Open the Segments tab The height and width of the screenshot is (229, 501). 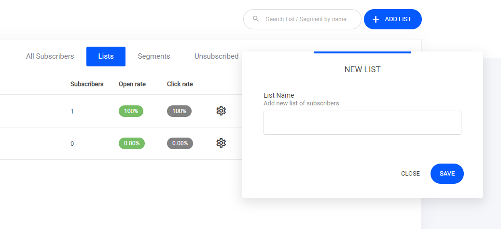point(154,56)
